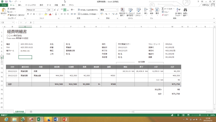
Task: Decrease decimal places icon
Action: 116,14
